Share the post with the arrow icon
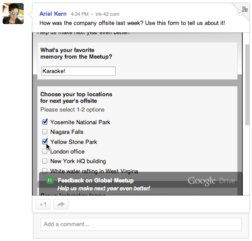The height and width of the screenshot is (241, 252). 61,204
